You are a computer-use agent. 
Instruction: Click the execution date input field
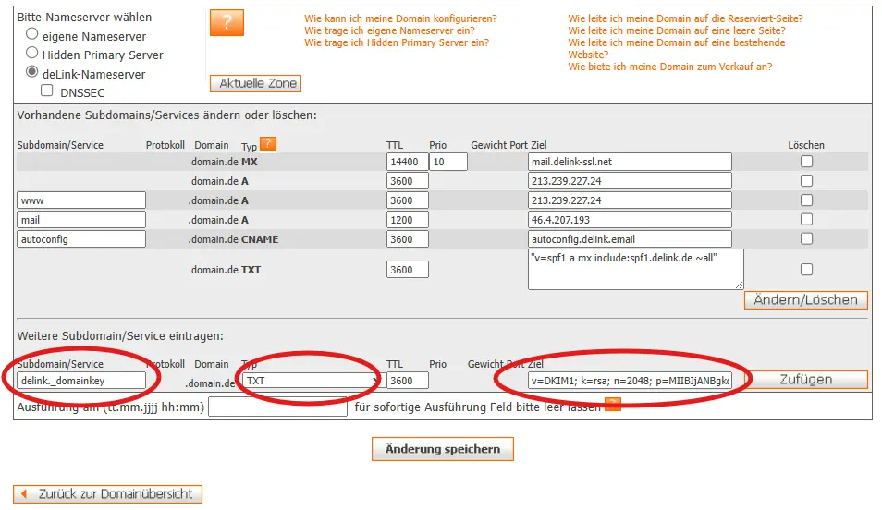coord(278,407)
